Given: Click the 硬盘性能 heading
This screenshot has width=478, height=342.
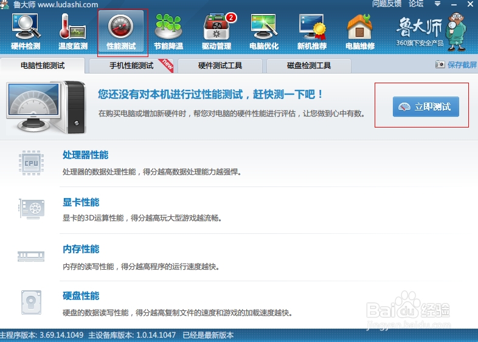Looking at the screenshot, I should [81, 296].
